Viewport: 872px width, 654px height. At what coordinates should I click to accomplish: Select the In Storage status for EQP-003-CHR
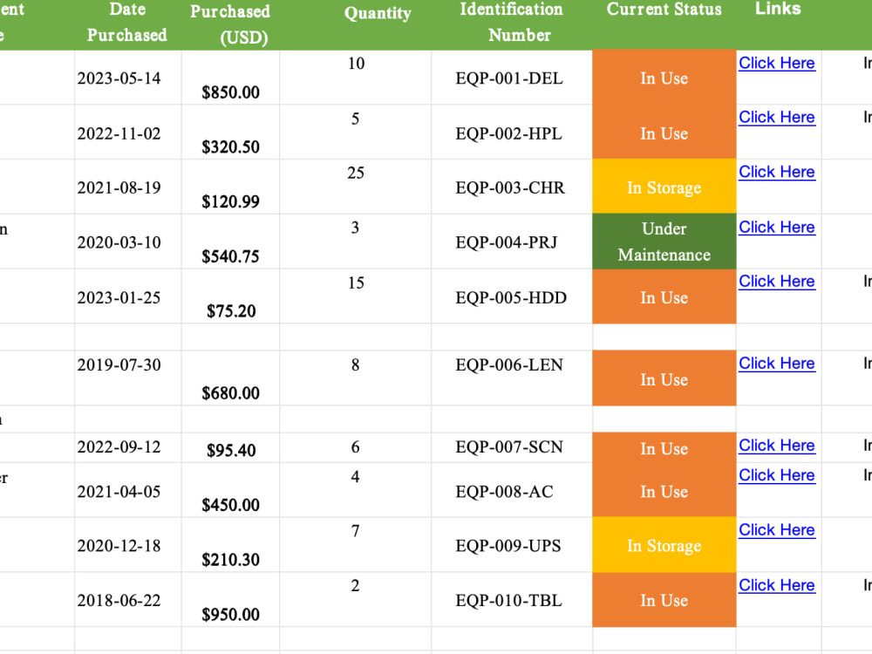[664, 187]
